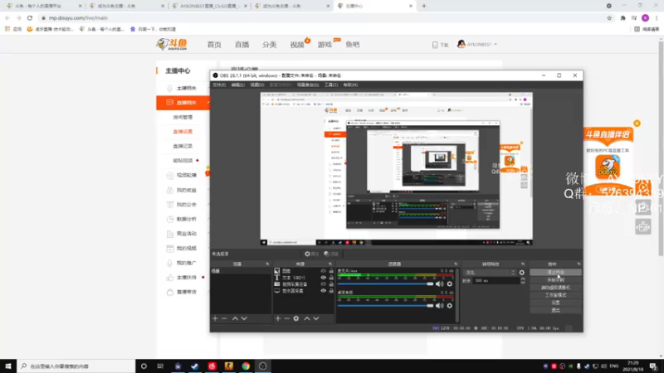Reload the Douyu page in Chrome
Screen dimensions: 664x373
pos(30,17)
